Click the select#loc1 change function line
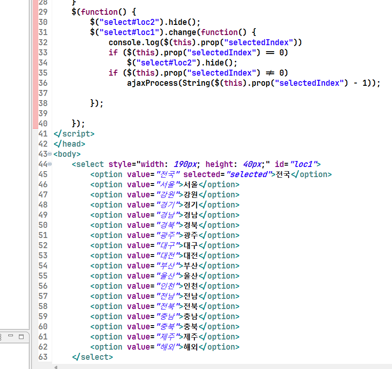Image resolution: width=392 pixels, height=369 pixels. click(173, 32)
